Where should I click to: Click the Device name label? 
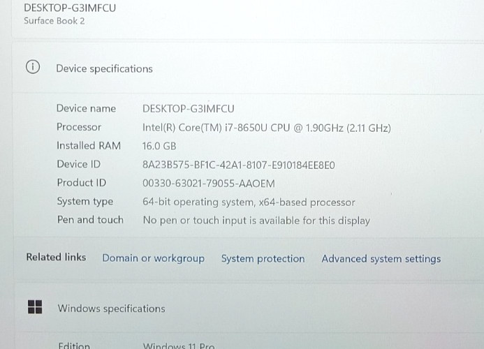pyautogui.click(x=86, y=108)
